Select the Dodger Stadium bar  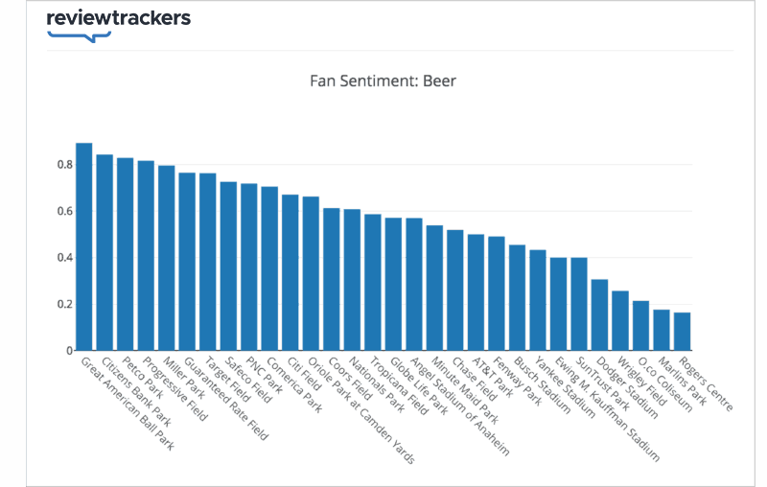599,314
